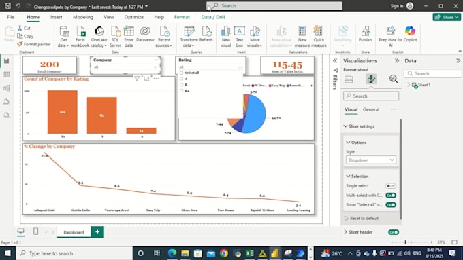Switch to mobile layout view
The image size is (463, 260).
click(x=35, y=231)
